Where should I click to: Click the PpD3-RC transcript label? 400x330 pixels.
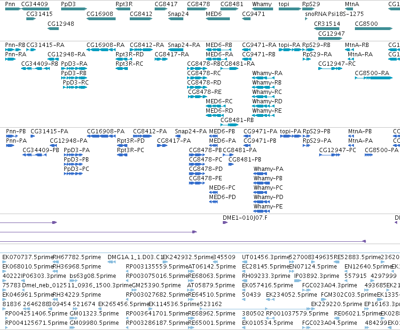pos(76,82)
